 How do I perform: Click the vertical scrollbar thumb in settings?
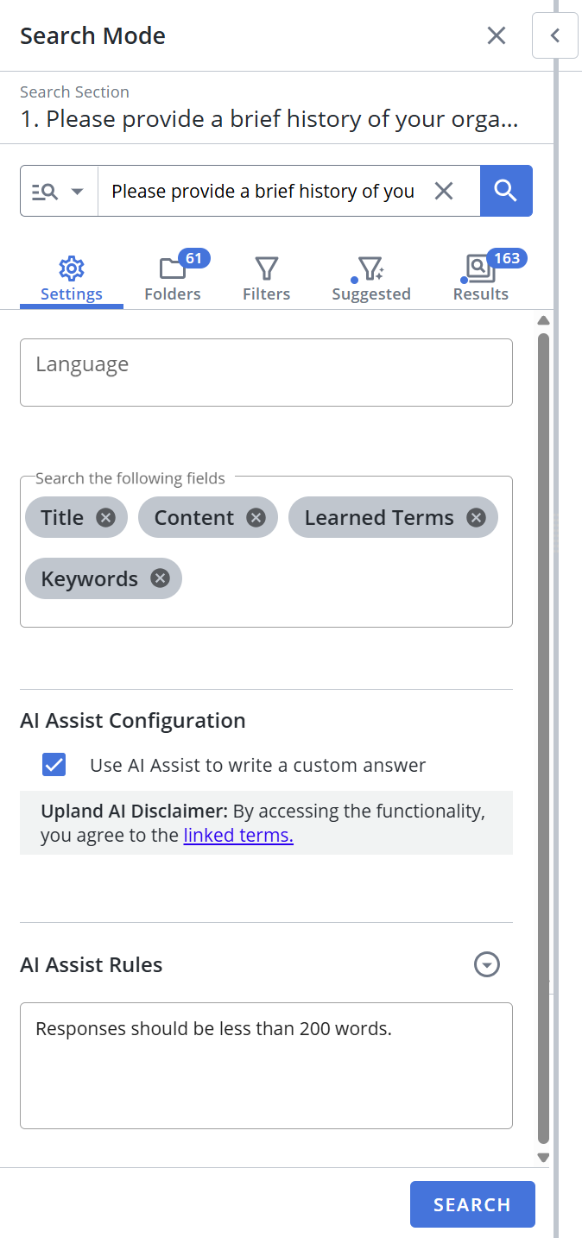pos(543,734)
